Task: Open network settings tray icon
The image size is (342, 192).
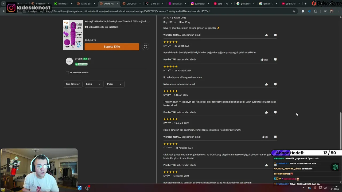Action: pos(320,188)
